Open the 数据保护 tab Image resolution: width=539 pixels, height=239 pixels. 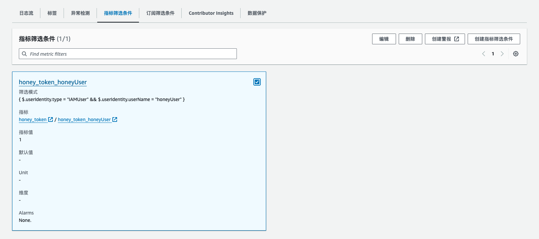(x=257, y=13)
